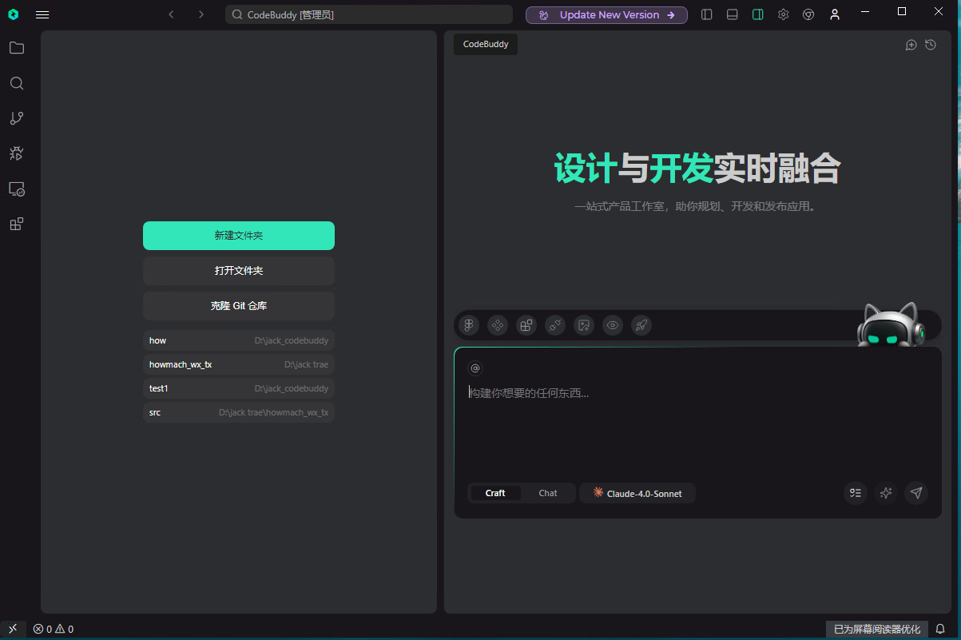961x640 pixels.
Task: Toggle the secondary sidebar panel icon
Action: [x=757, y=14]
